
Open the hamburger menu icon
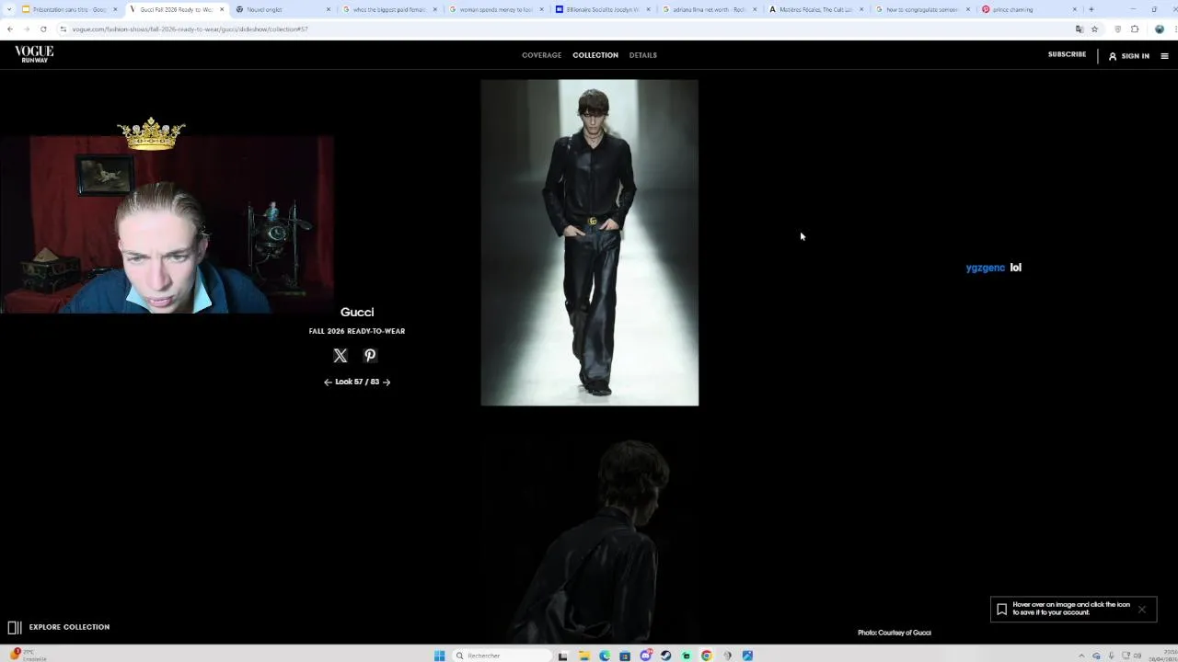coord(1164,56)
